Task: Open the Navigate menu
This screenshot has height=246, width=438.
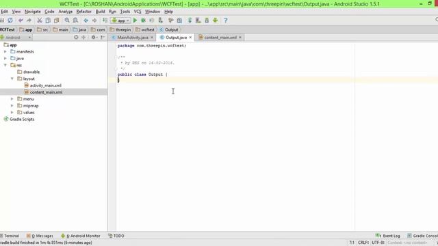Action: coord(32,12)
